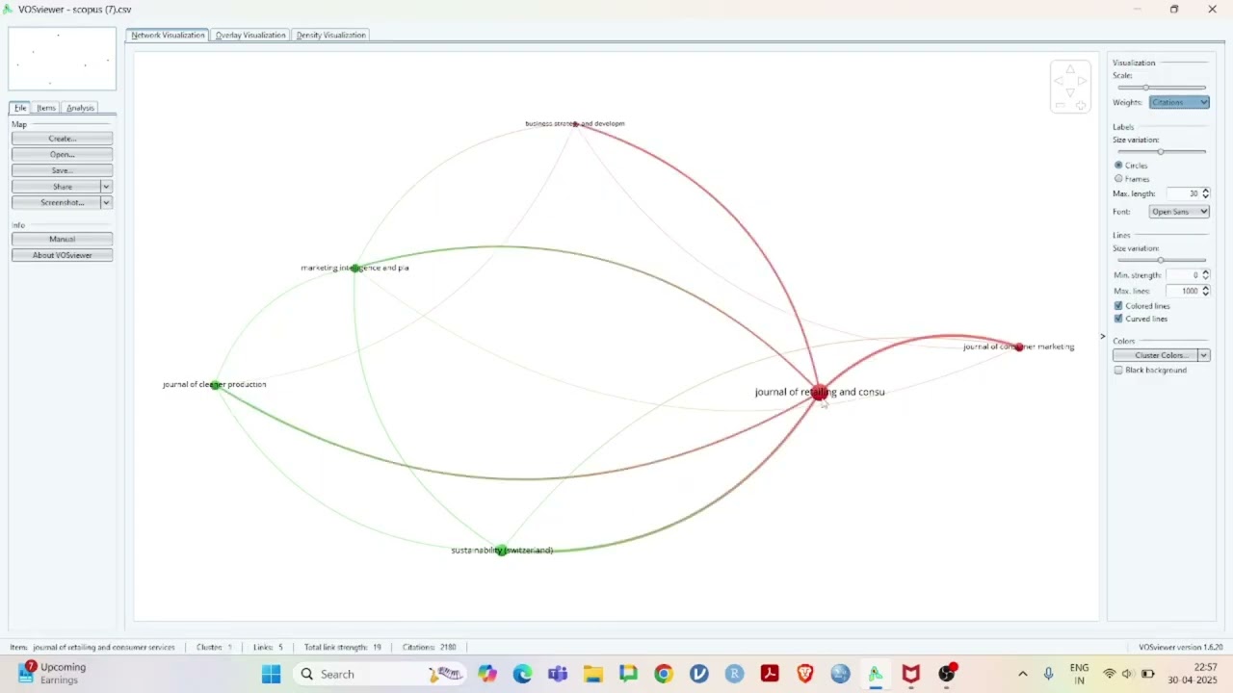Screen dimensions: 1233x693
Task: Adjust the Labels Size variation slider
Action: tap(1162, 152)
